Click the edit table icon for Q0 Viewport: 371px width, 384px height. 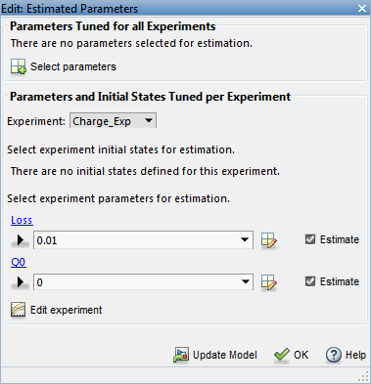(269, 282)
